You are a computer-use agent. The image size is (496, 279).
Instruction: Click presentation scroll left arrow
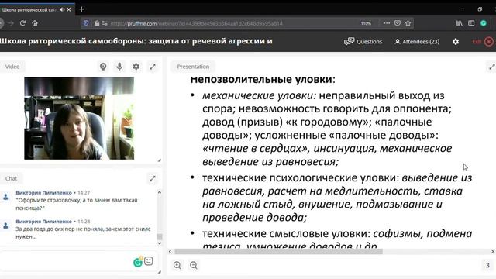170,251
